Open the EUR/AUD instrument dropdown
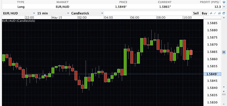 [x=19, y=13]
